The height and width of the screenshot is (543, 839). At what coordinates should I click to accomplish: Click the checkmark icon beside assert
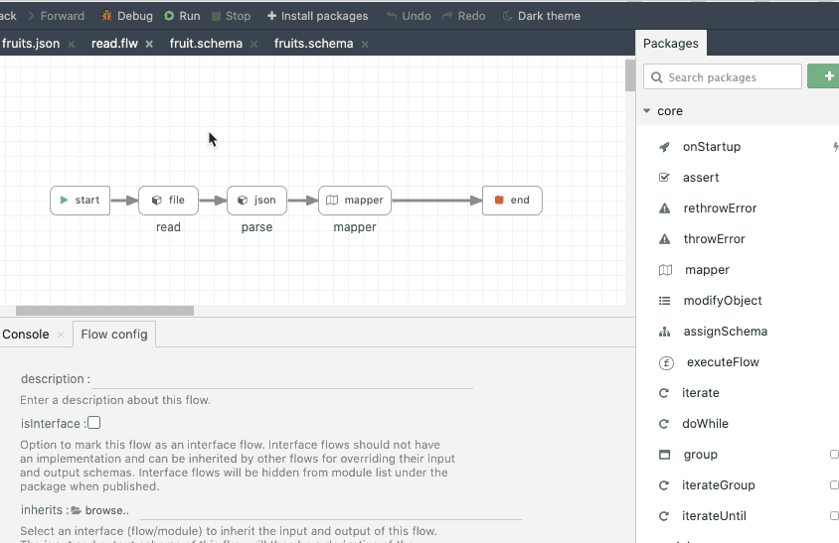(x=664, y=178)
